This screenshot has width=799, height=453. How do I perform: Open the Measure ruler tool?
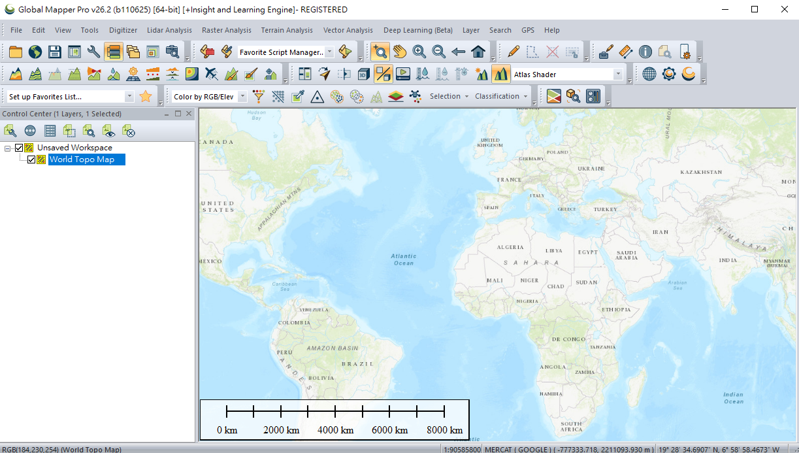[x=625, y=52]
